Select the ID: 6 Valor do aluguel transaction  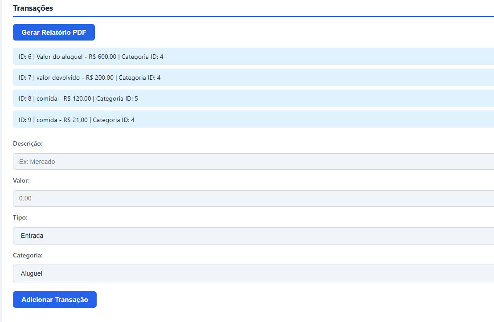click(253, 57)
